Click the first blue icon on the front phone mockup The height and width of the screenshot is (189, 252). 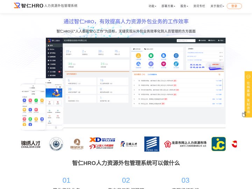tap(24, 100)
